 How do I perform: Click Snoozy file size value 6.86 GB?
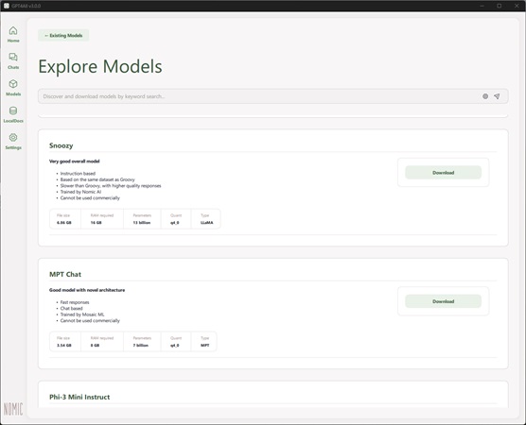(x=64, y=222)
